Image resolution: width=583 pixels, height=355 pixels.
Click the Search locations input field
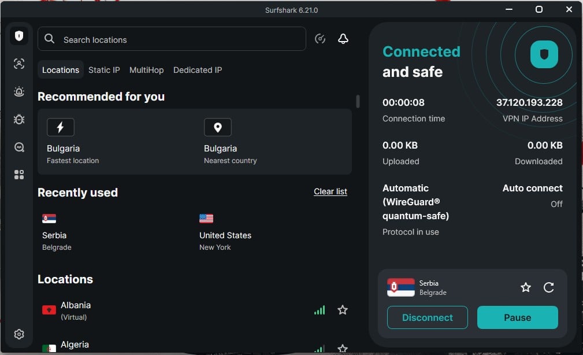click(172, 39)
